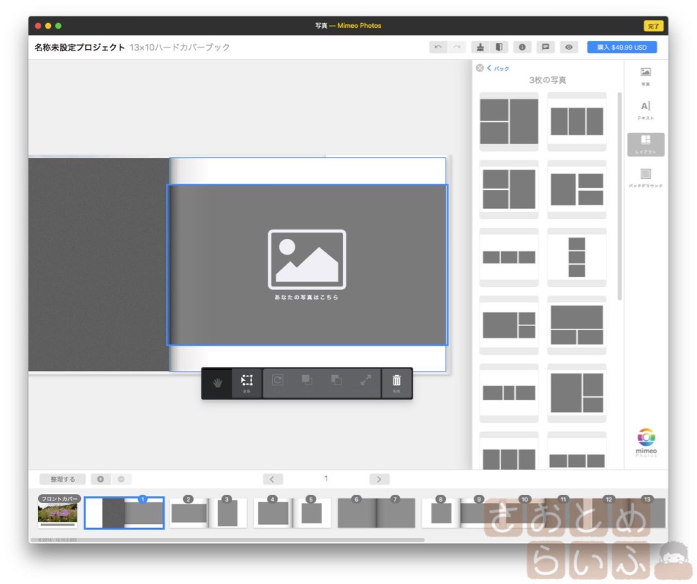Select the page 1 spread thumbnail

coord(124,513)
